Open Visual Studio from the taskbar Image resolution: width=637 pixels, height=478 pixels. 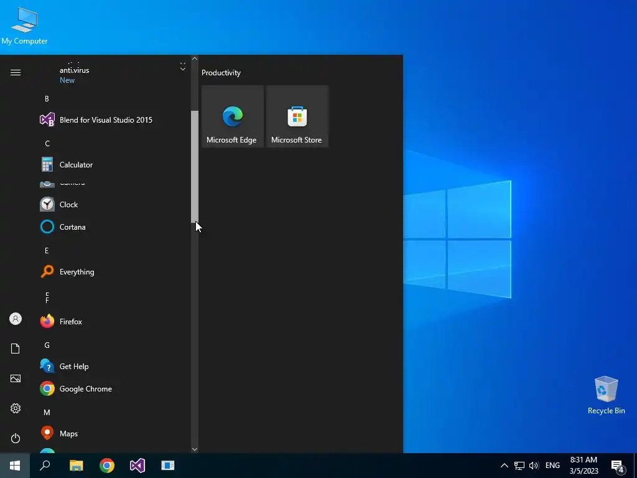pos(137,466)
